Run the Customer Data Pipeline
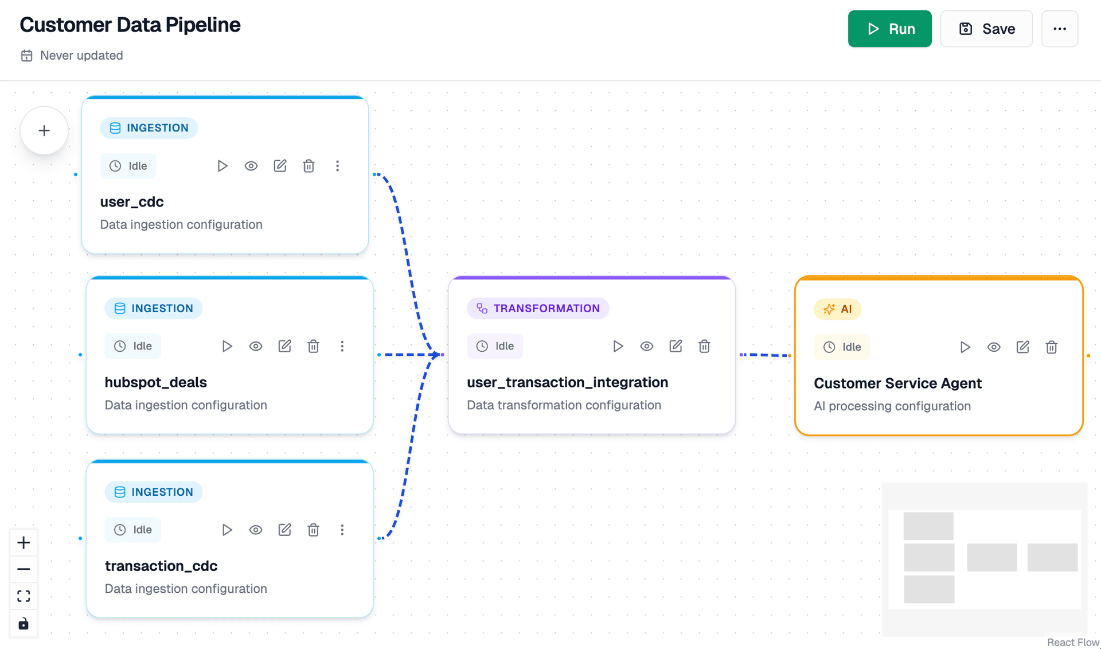 (889, 29)
